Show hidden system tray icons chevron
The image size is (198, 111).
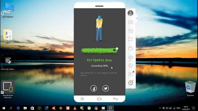click(x=160, y=108)
